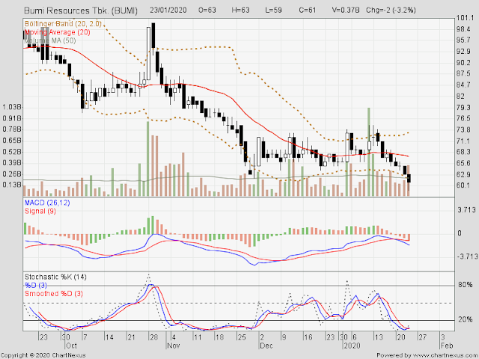
Task: Click the Copyright © 2020 ChartNexus text
Action: (43, 355)
